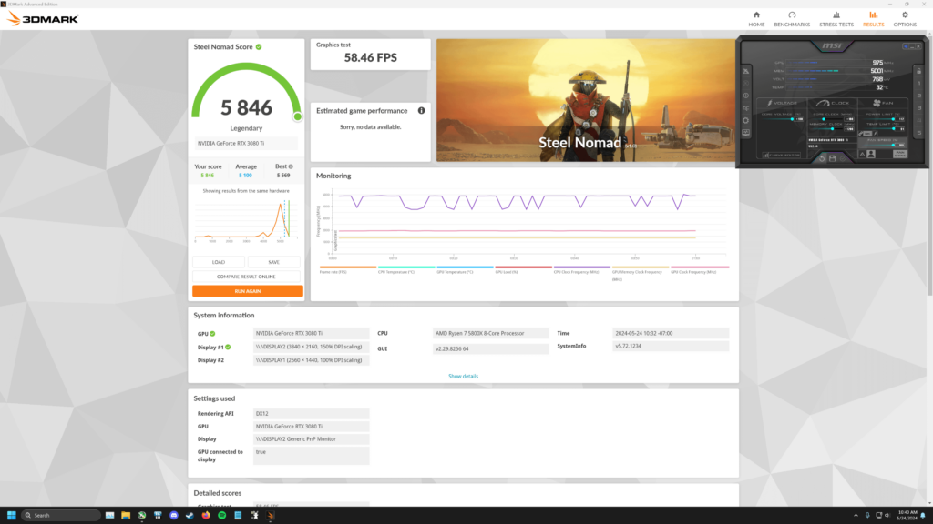The image size is (933, 524).
Task: Click Fan Sync button in Afterburner
Action: (x=900, y=154)
